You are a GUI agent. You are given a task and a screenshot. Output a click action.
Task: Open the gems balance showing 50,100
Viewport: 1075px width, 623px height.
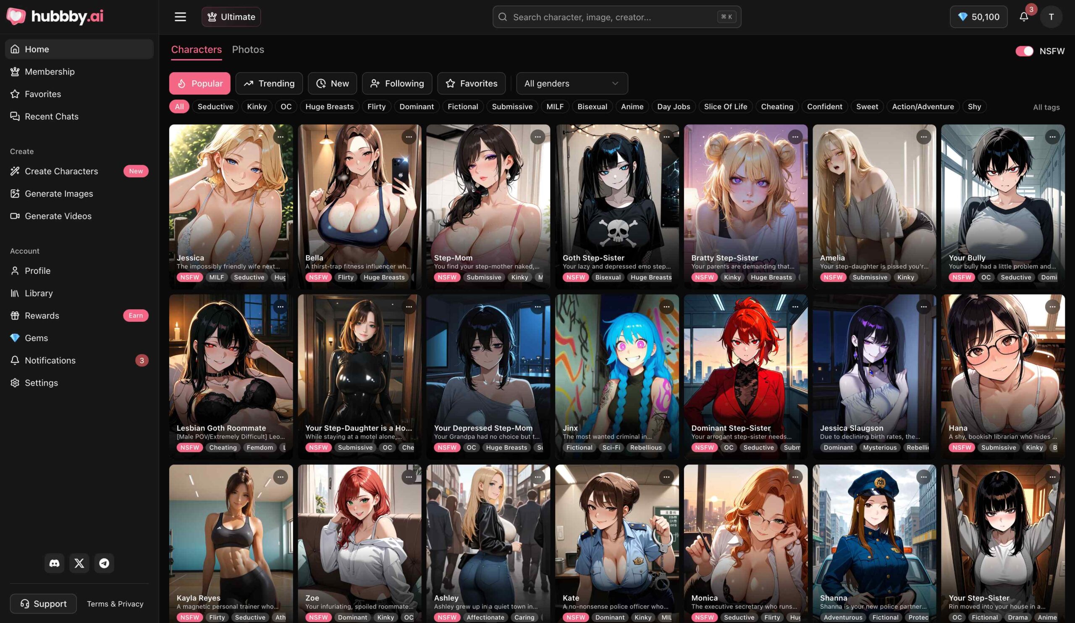click(x=978, y=17)
